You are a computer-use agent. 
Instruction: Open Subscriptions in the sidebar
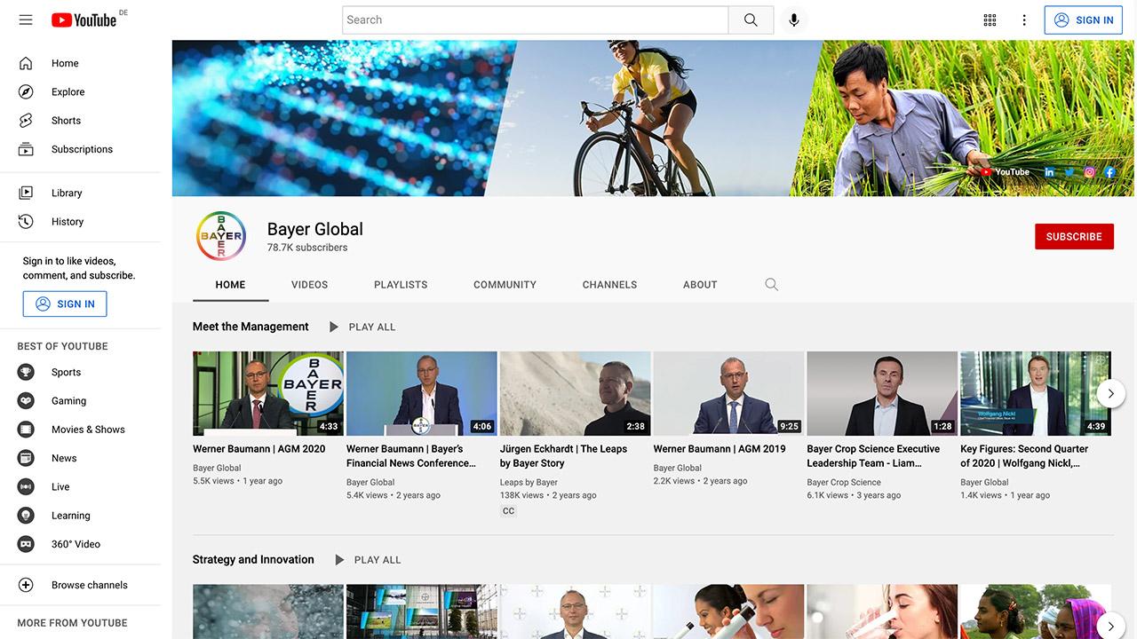(80, 149)
